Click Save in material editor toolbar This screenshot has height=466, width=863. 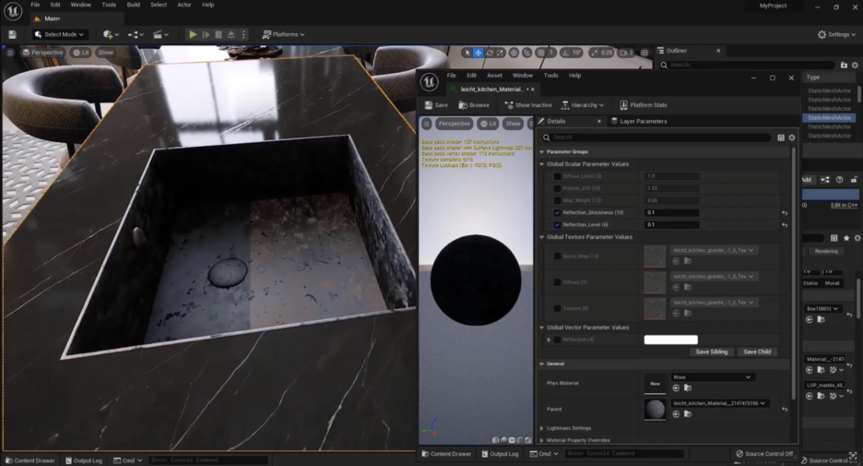(436, 105)
